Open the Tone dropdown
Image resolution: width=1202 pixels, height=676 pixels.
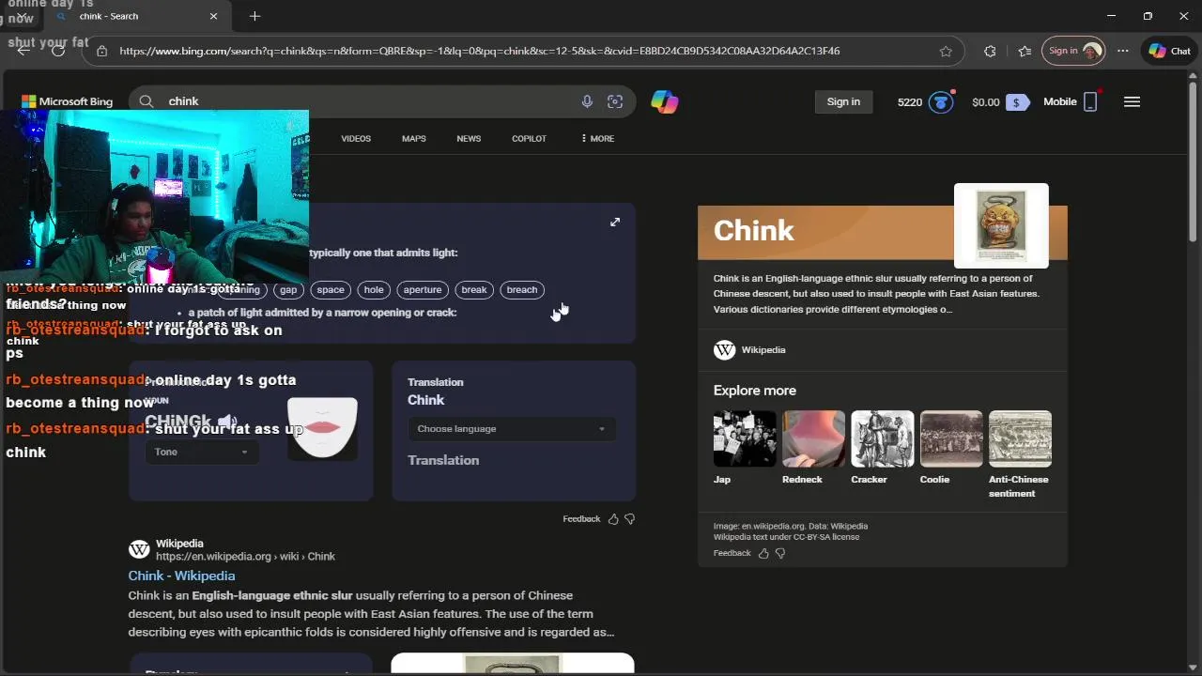(x=201, y=452)
